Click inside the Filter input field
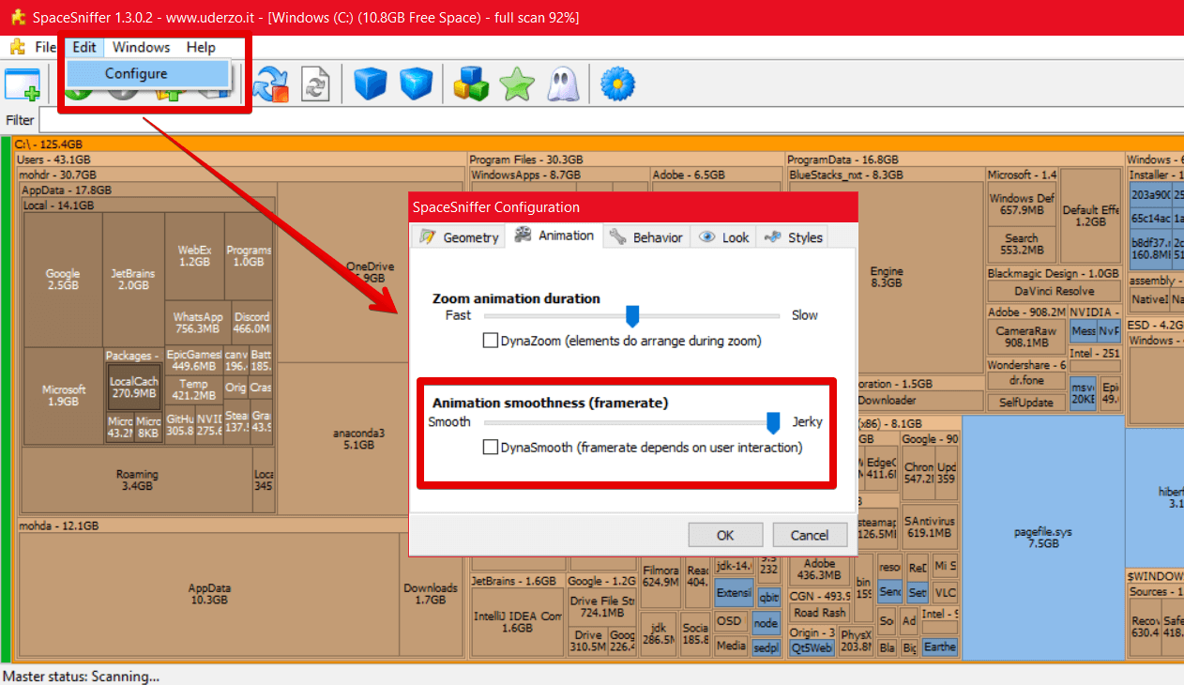This screenshot has width=1184, height=685. (611, 120)
